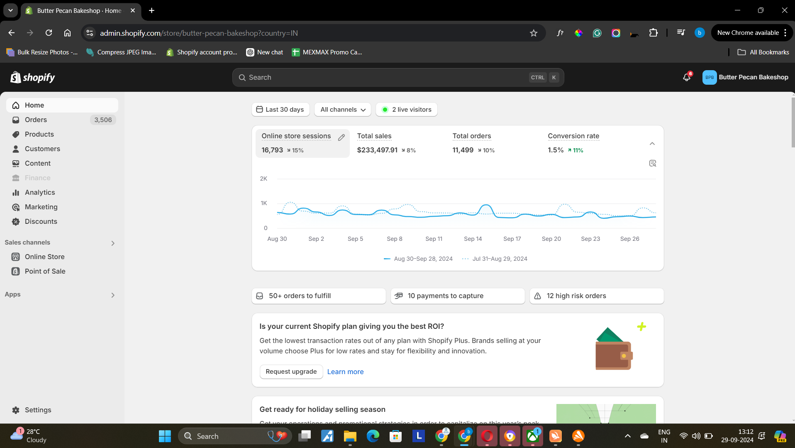Open Microsoft Edge from the taskbar

pos(373,436)
